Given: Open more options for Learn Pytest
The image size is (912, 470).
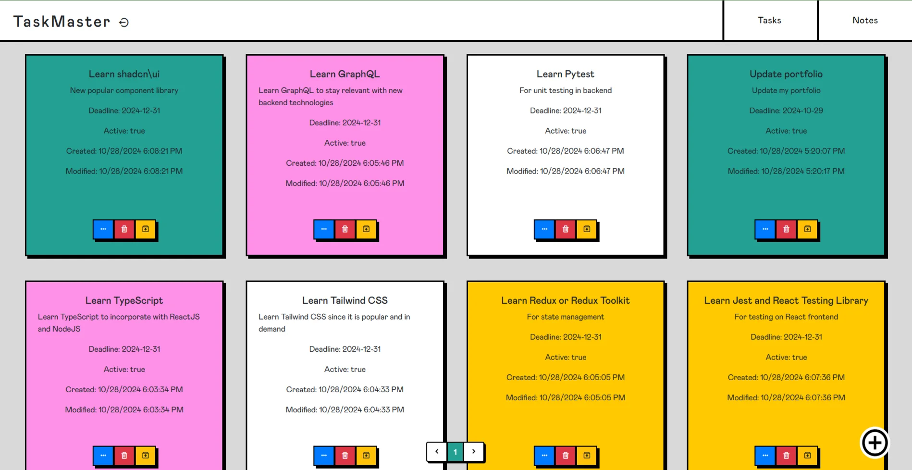Looking at the screenshot, I should click(x=544, y=229).
